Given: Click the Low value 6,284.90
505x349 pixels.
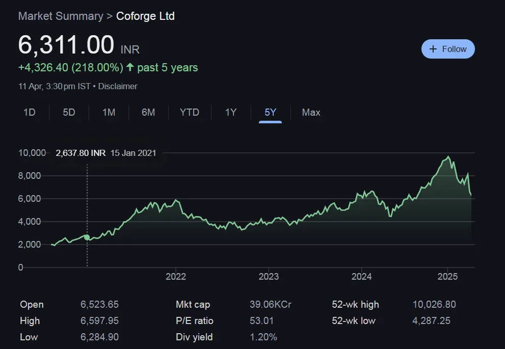Looking at the screenshot, I should [99, 337].
